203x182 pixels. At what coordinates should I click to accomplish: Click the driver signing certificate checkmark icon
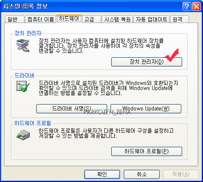(23, 86)
